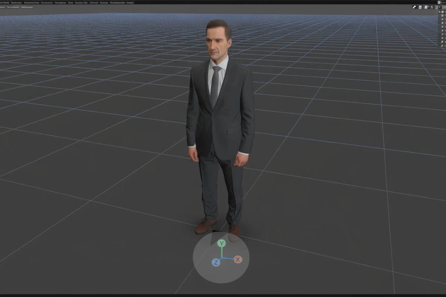The width and height of the screenshot is (446, 297).
Task: Click the third item in the second header row
Action: (x=27, y=7)
